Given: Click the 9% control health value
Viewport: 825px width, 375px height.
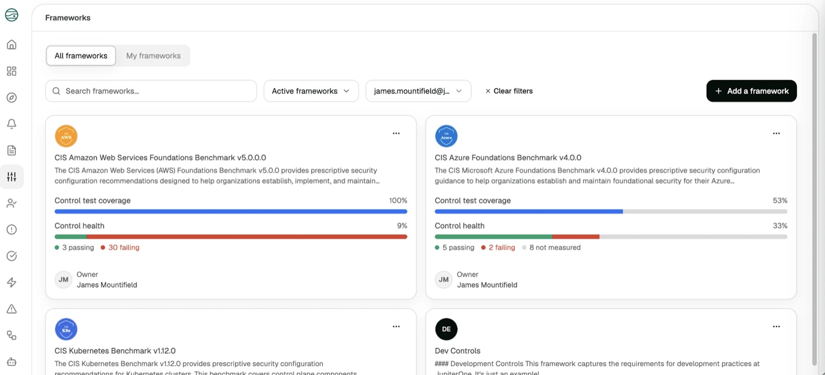Looking at the screenshot, I should [x=402, y=226].
